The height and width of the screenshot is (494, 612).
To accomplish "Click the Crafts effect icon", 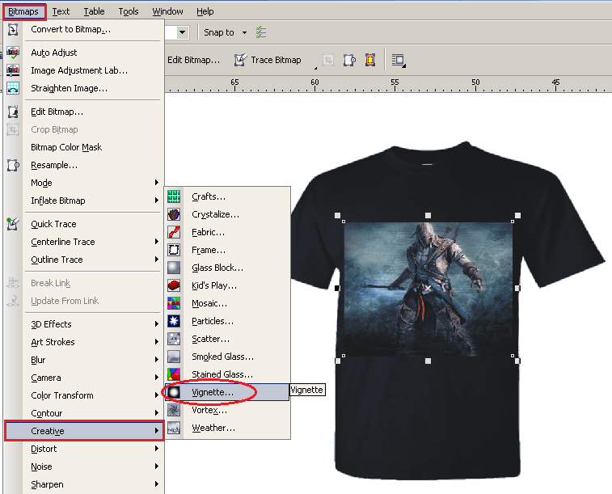I will click(174, 196).
